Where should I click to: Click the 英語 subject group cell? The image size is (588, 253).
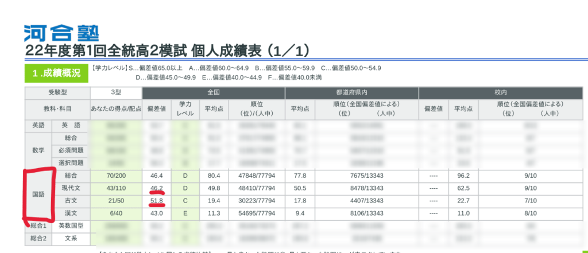[x=38, y=126]
